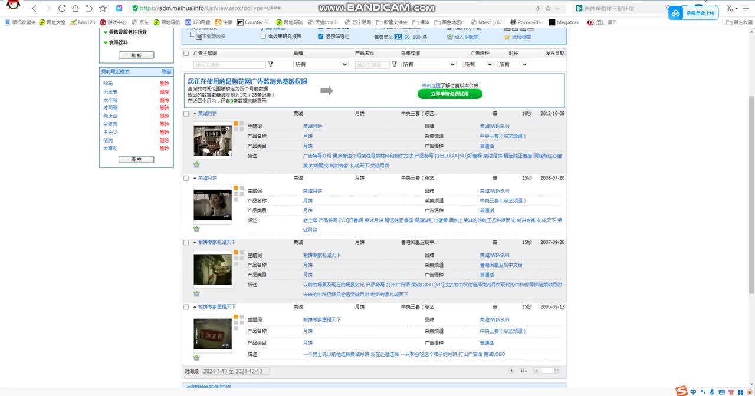Click the green 立即申请免费试用 button
This screenshot has height=396, width=755.
(x=449, y=94)
